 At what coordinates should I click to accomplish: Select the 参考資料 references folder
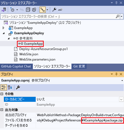(x=26, y=38)
